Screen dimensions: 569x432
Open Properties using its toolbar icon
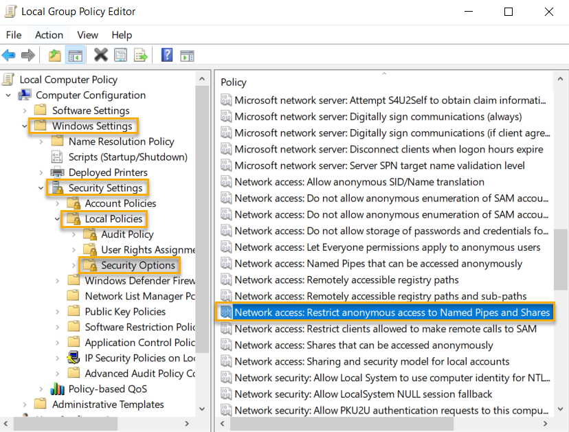point(120,55)
